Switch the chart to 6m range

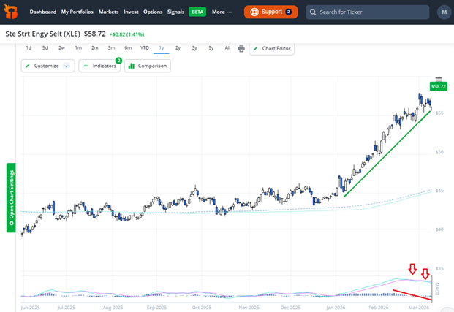128,48
